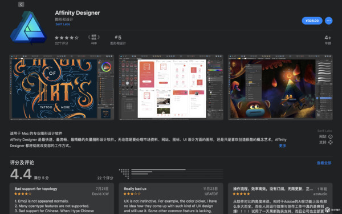This screenshot has height=214, width=342.
Task: Expand the description with 更多
Action: point(283,146)
